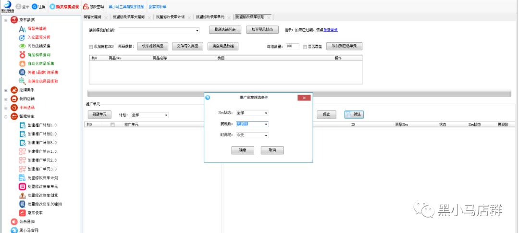Viewport: 519px width, 233px height.
Task: Confirm the filter dialog with 确定
Action: pos(243,150)
